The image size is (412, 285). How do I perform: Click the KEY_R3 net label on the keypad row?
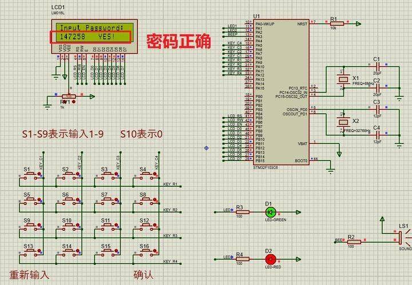coord(171,235)
